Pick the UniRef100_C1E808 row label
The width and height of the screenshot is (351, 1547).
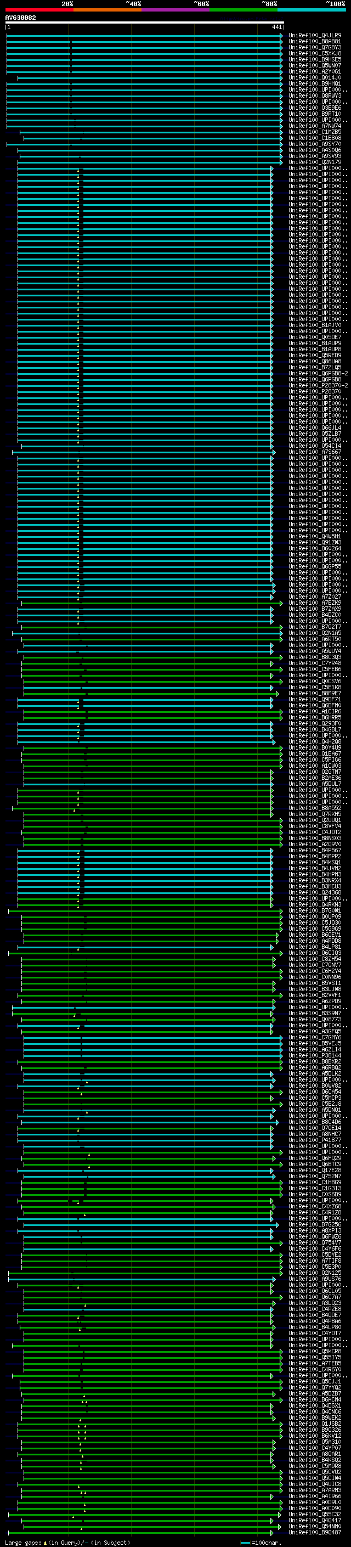tap(314, 138)
